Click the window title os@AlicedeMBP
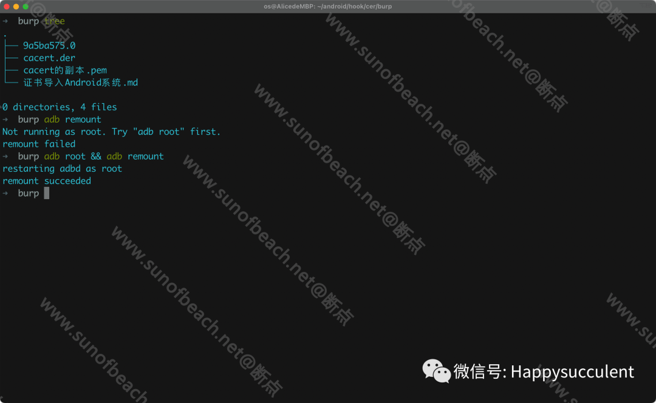 pos(327,6)
